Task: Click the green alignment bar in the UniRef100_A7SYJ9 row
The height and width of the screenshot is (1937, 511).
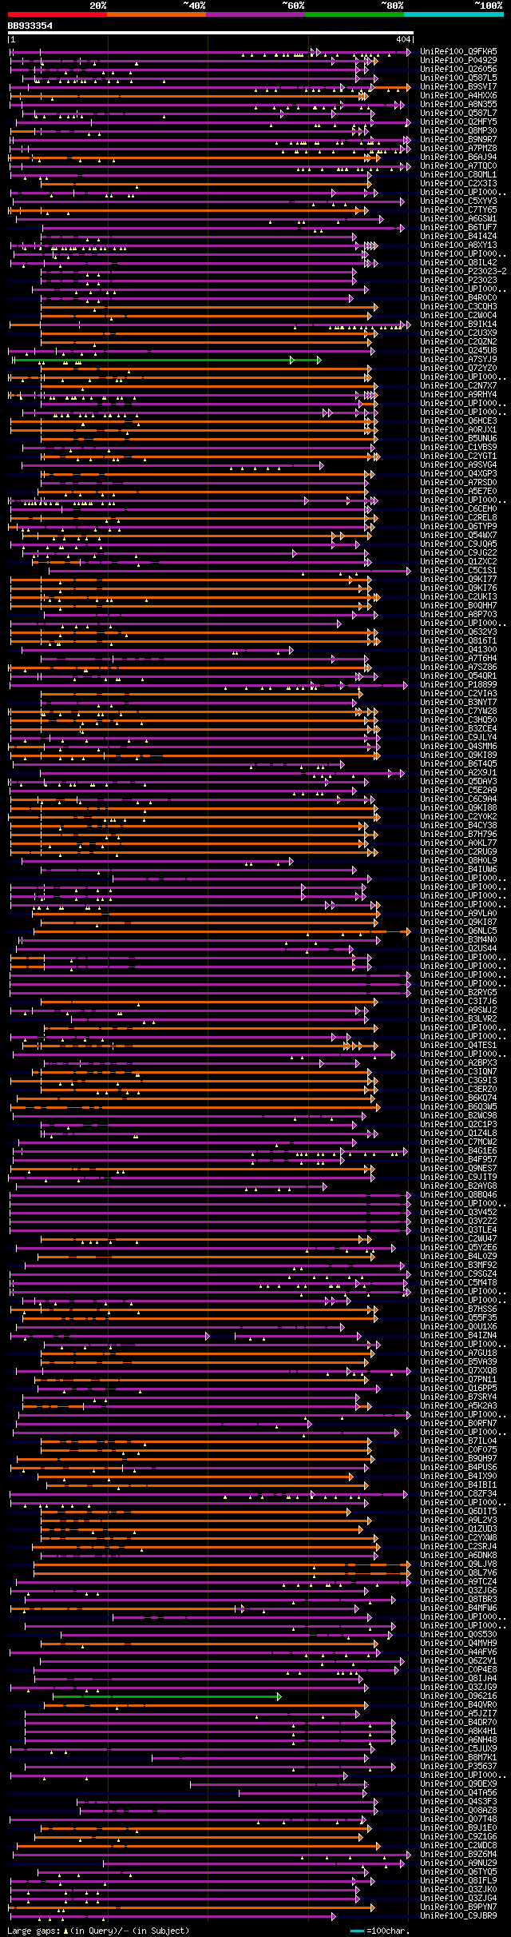Action: tap(168, 360)
